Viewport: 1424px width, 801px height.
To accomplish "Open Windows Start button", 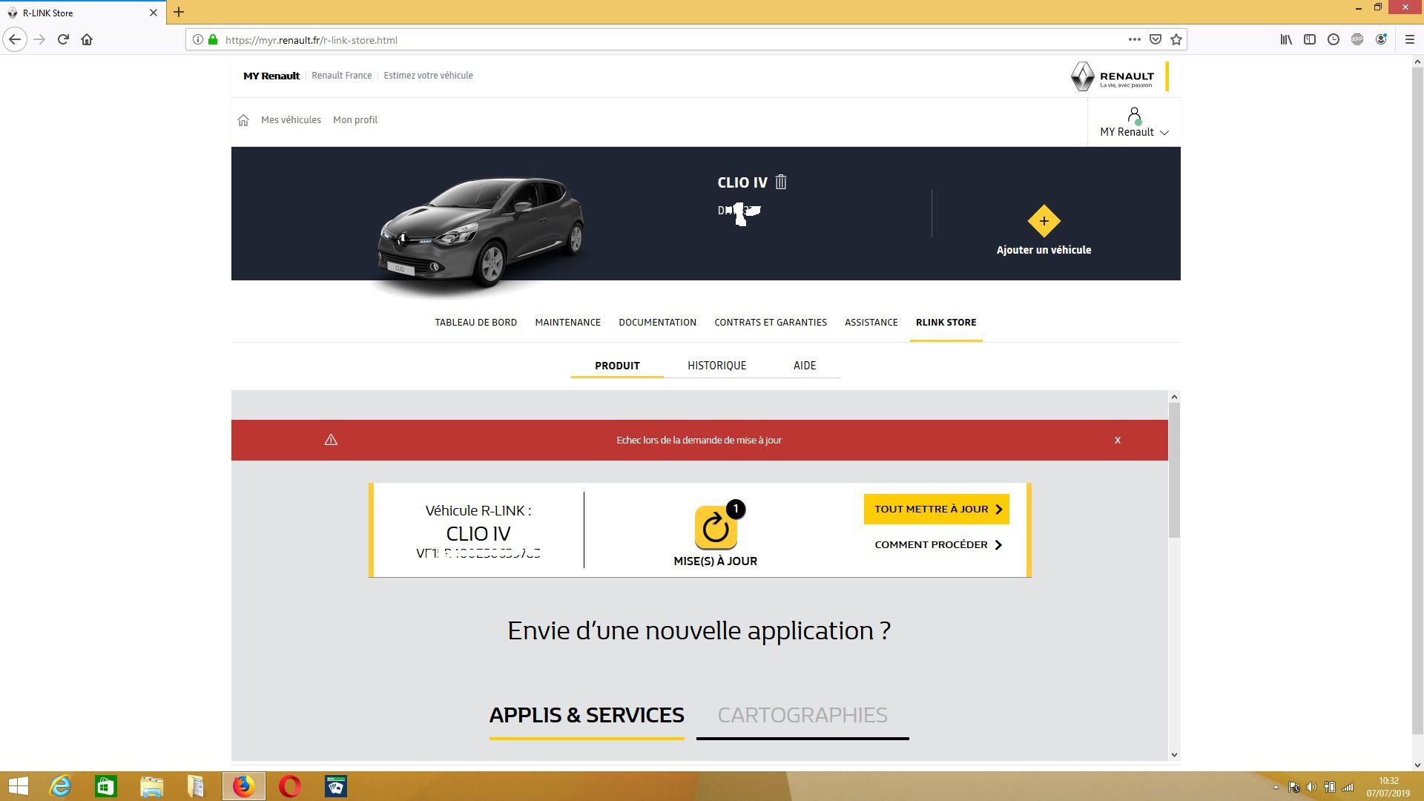I will 18,786.
